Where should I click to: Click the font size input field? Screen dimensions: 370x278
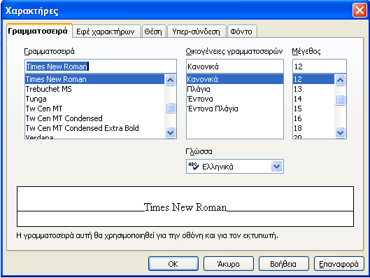[320, 67]
